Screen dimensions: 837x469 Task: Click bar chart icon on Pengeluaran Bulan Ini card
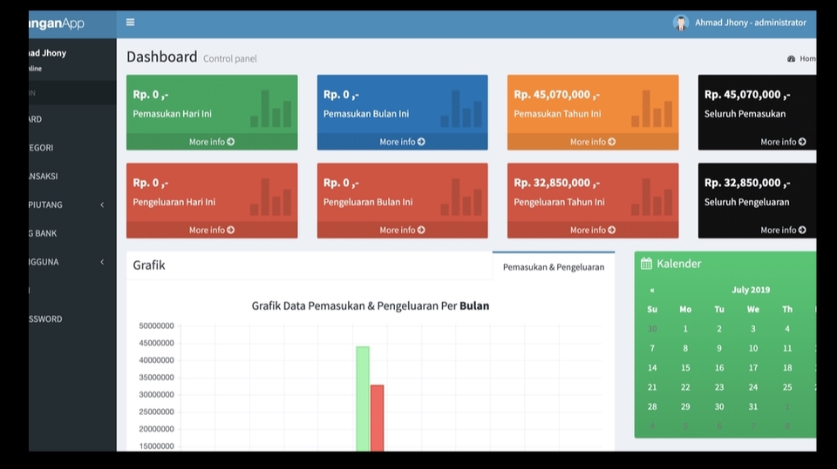[461, 197]
